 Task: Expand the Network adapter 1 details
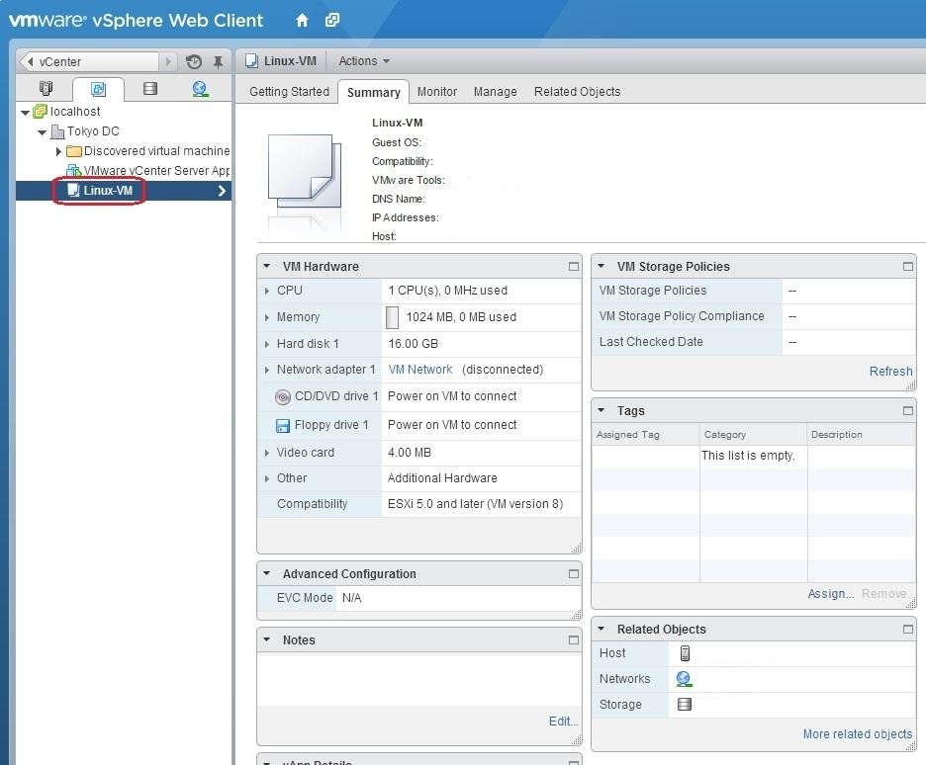267,370
